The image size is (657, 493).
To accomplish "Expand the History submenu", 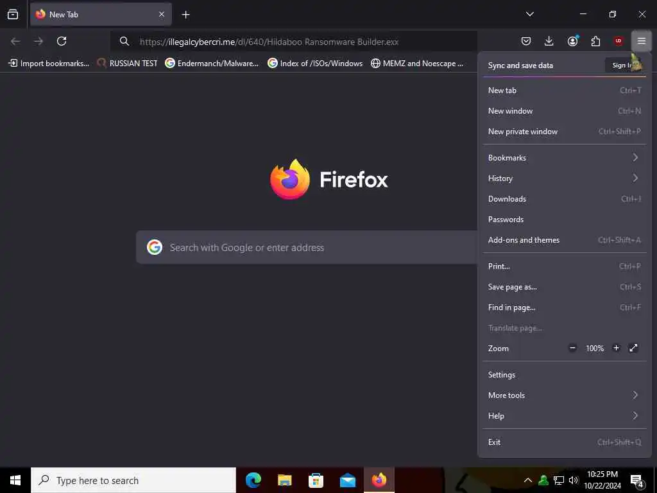I will click(565, 178).
